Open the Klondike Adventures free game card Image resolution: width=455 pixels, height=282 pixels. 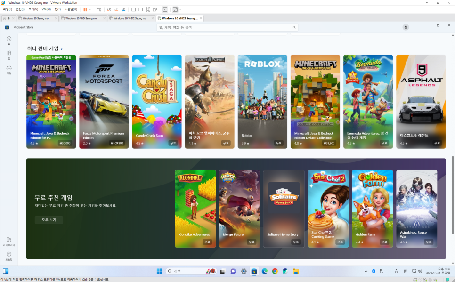[195, 209]
